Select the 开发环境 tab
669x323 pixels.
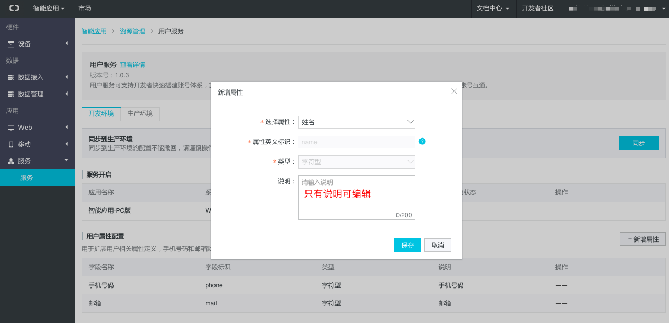[101, 113]
